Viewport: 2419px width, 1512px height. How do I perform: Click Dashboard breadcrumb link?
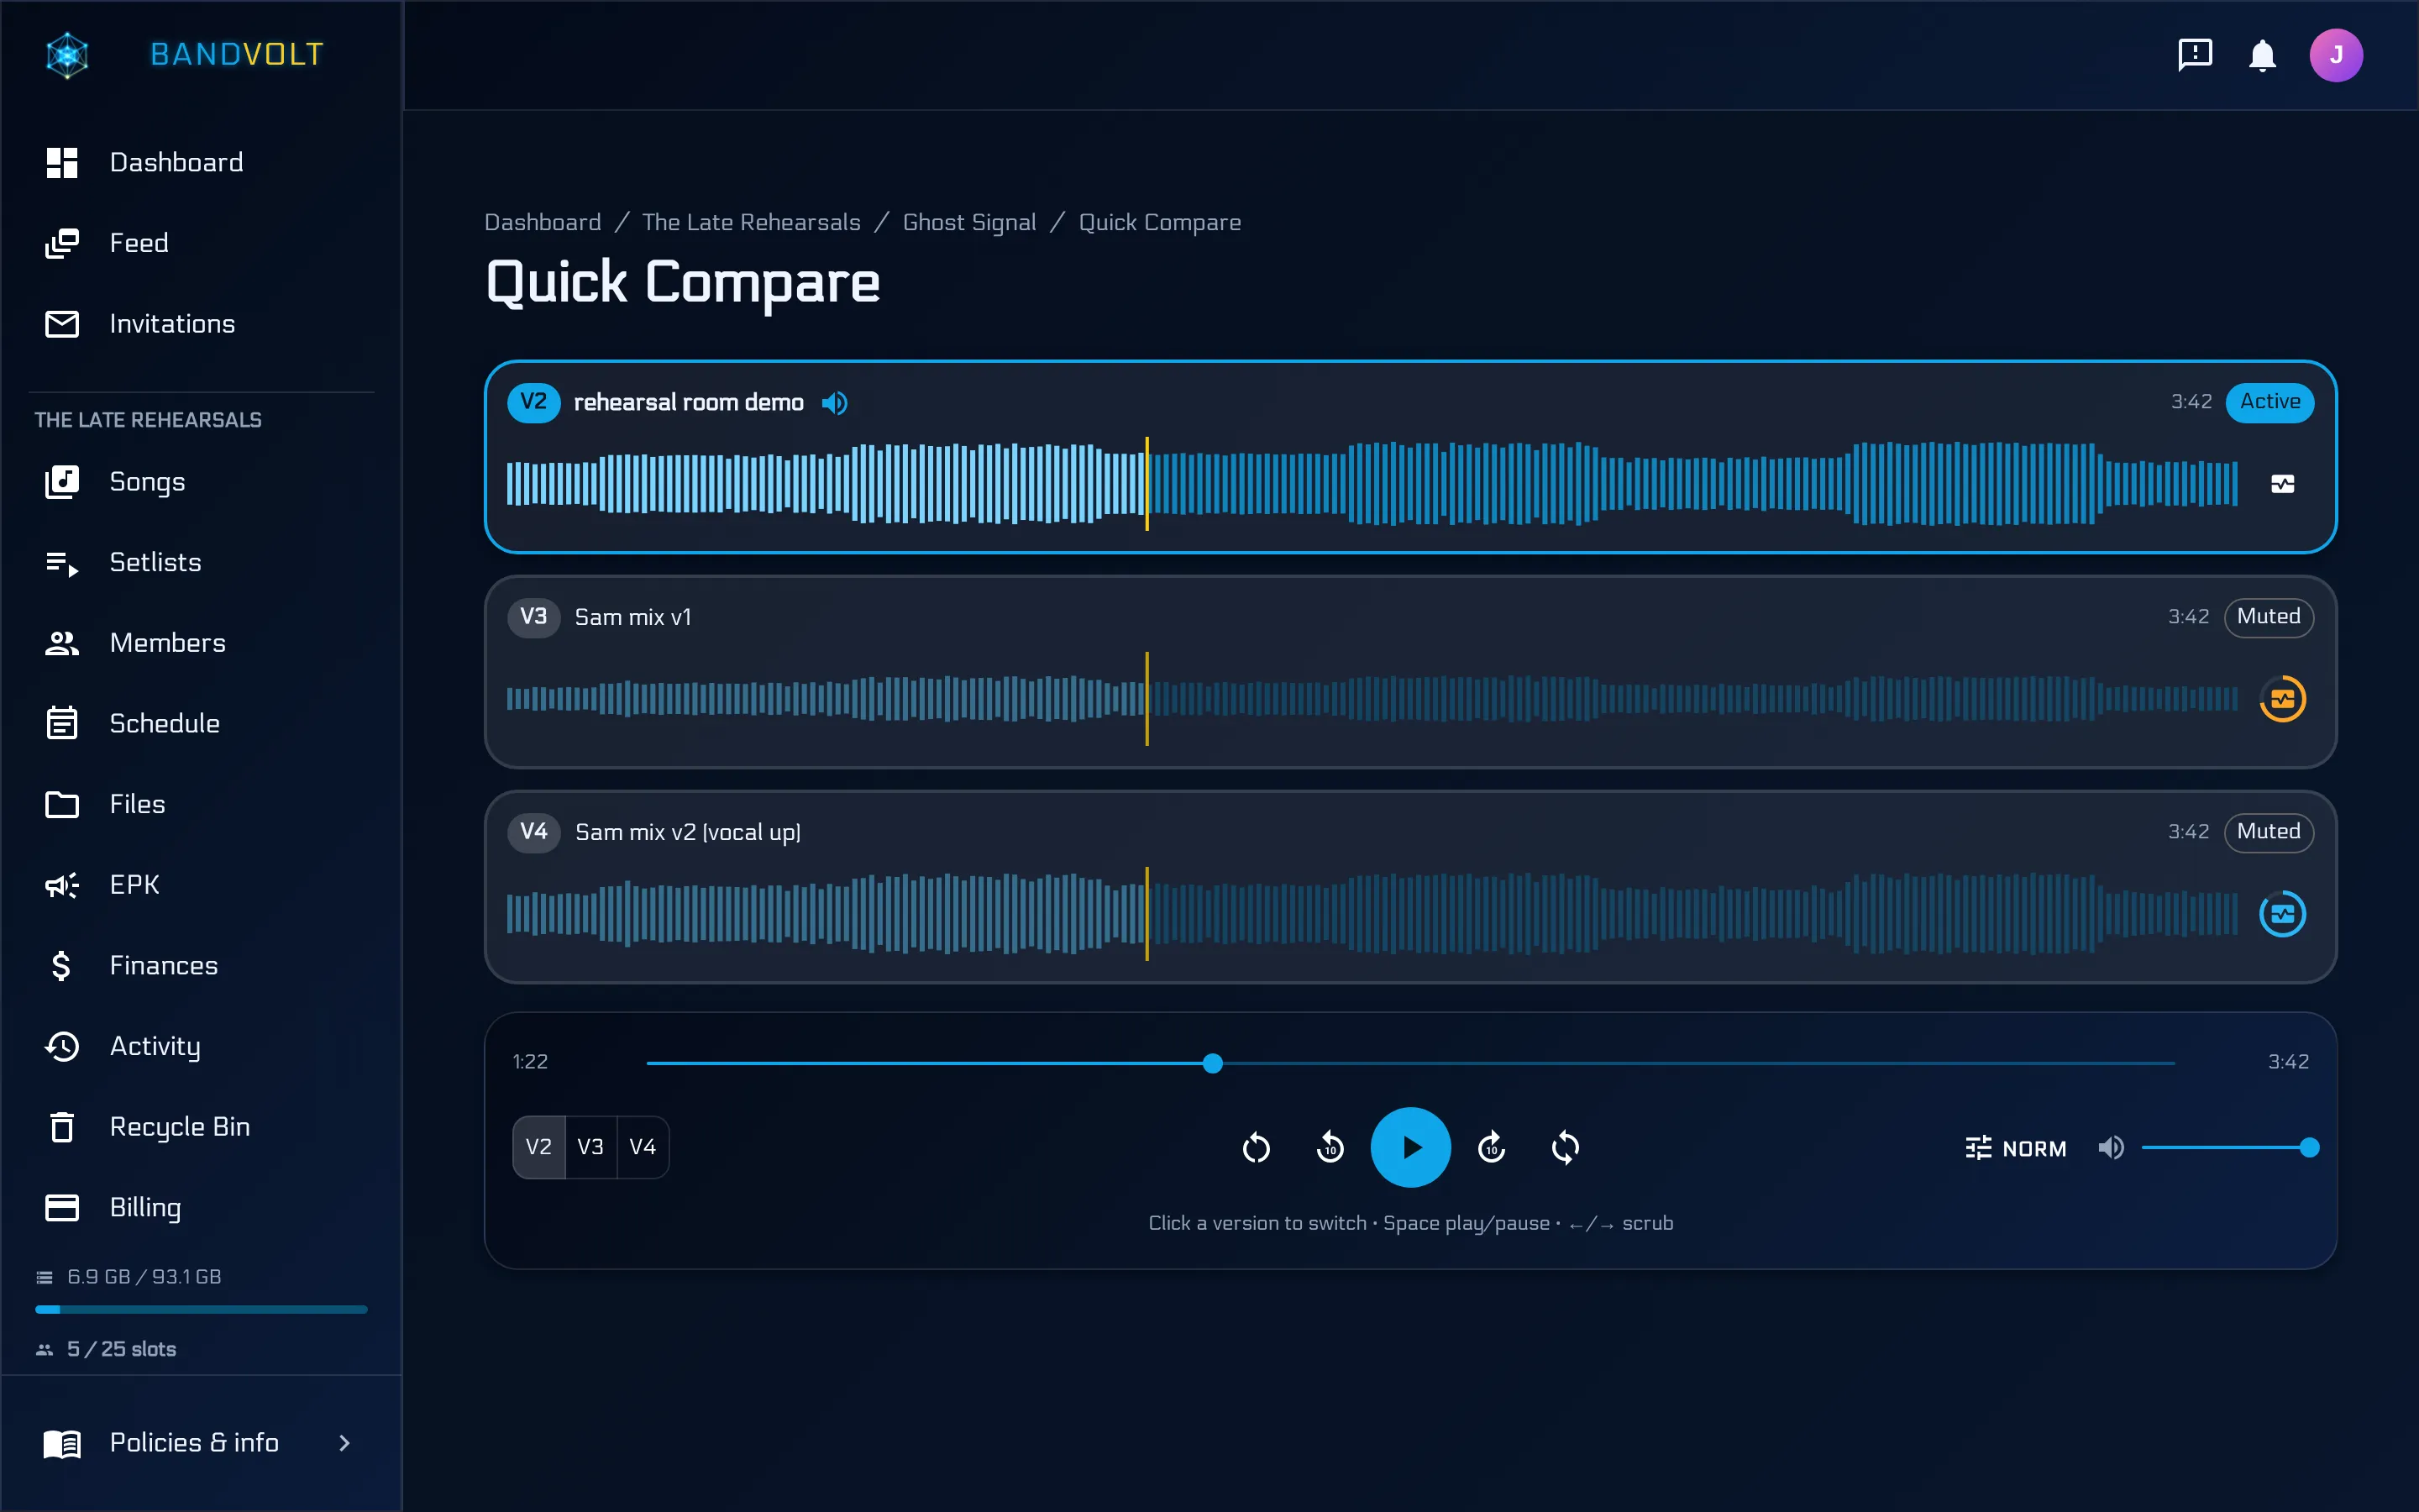pyautogui.click(x=543, y=222)
